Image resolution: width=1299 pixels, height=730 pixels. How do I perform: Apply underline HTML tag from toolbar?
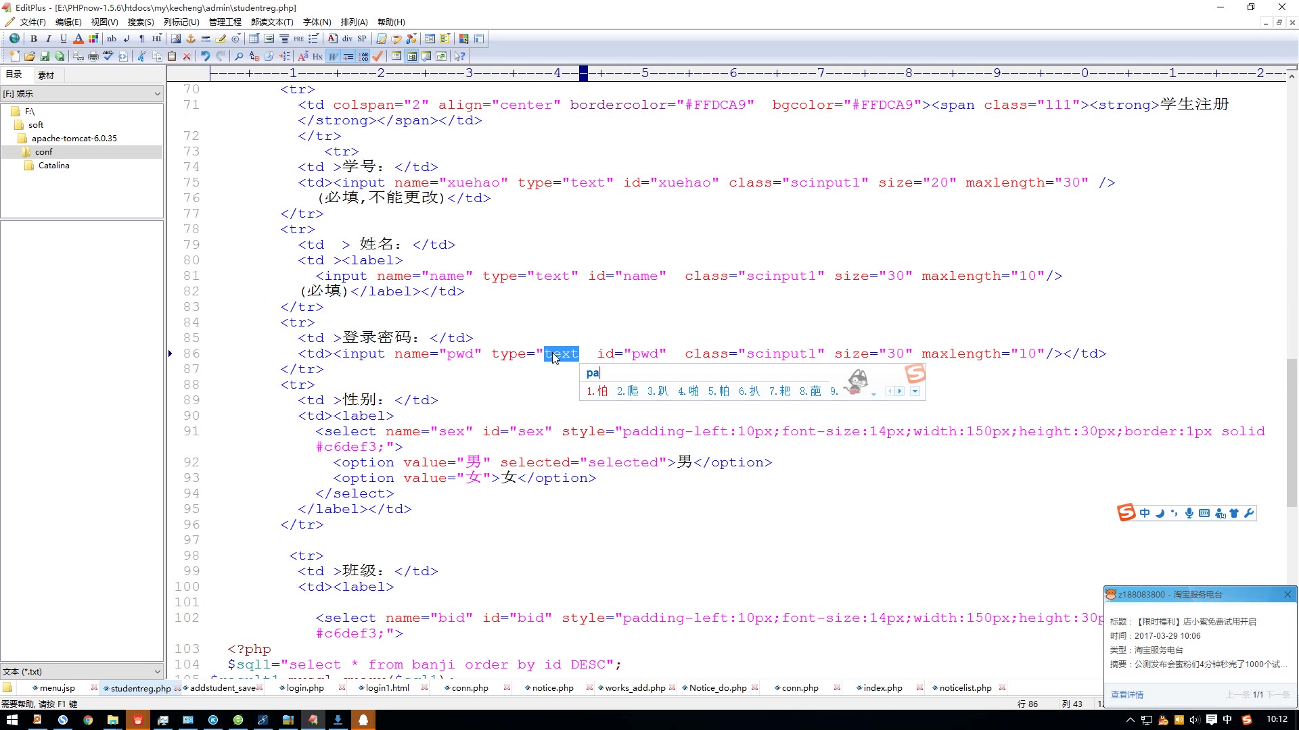click(64, 39)
